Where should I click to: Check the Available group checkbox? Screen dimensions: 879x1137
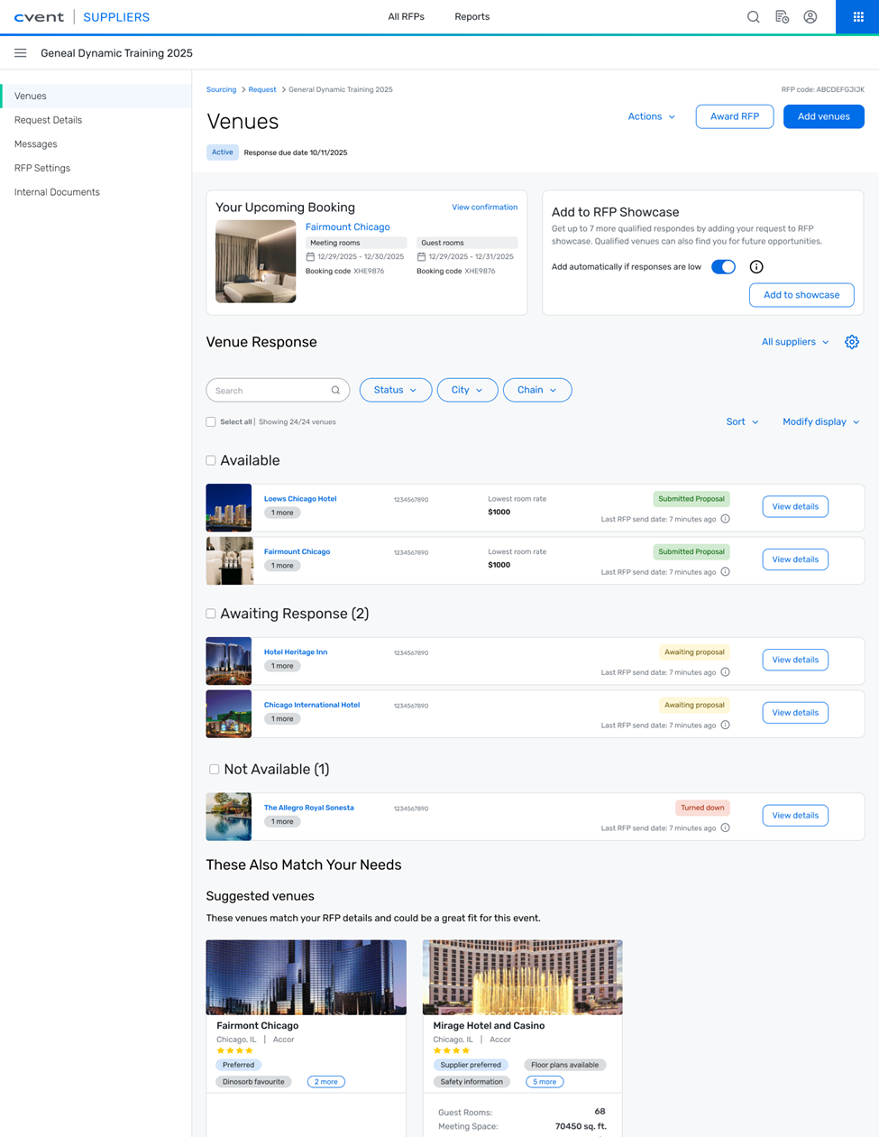coord(211,460)
